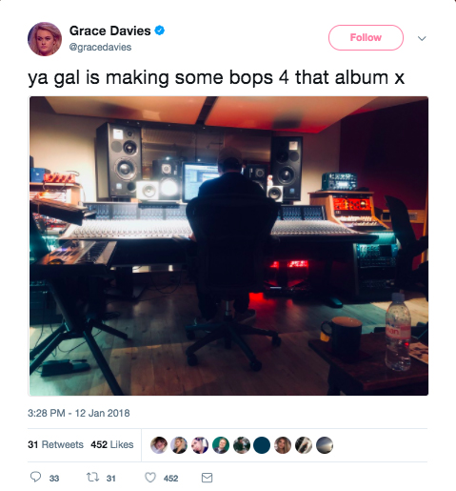Click the second liker avatar with blonde hair
Image resolution: width=456 pixels, height=491 pixels.
179,444
